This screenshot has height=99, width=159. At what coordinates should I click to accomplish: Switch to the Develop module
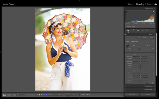click(140, 4)
